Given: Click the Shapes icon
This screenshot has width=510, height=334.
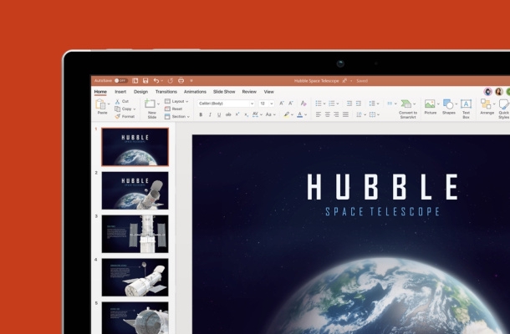Looking at the screenshot, I should 448,104.
